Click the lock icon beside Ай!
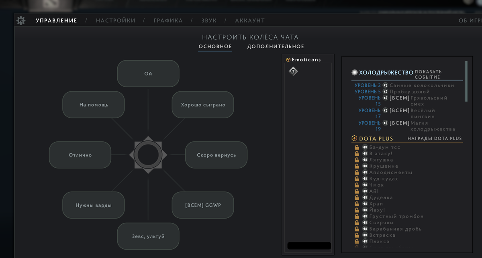The width and height of the screenshot is (482, 258). tap(357, 191)
